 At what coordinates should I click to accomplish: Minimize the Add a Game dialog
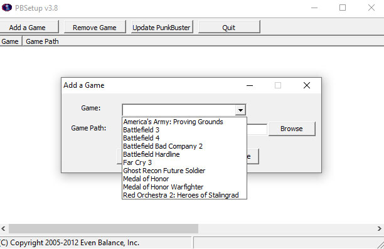point(250,85)
